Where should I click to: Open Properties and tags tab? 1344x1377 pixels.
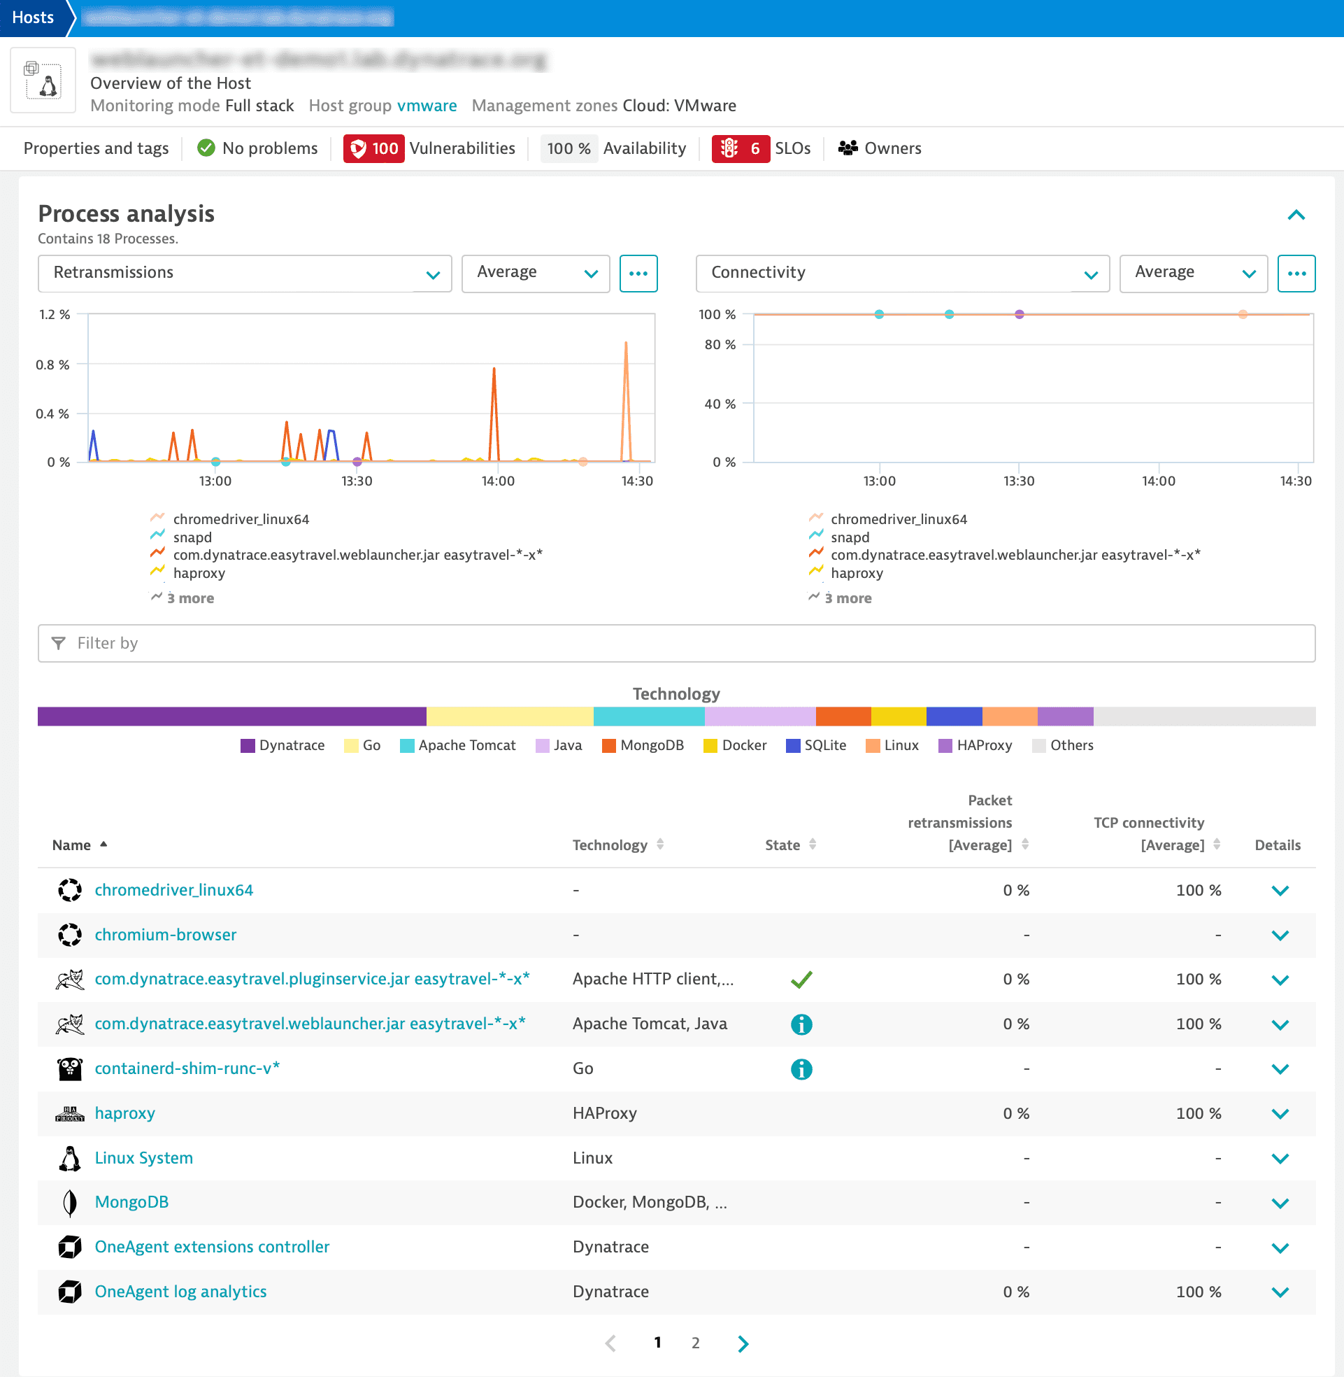[96, 148]
